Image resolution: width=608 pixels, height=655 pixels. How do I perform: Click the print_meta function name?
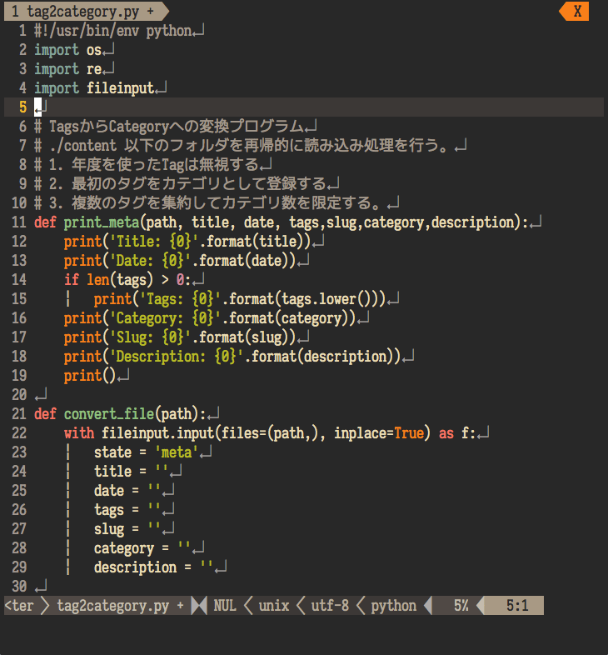102,222
